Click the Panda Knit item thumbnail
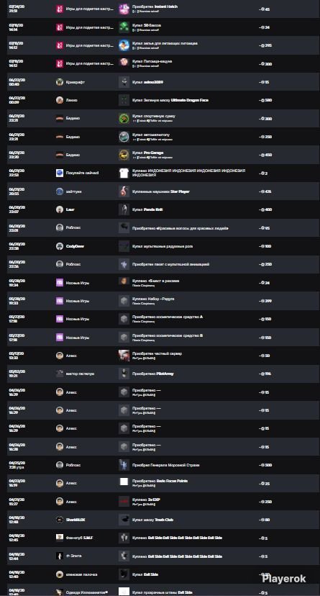Image resolution: width=320 pixels, height=596 pixels. pos(124,209)
